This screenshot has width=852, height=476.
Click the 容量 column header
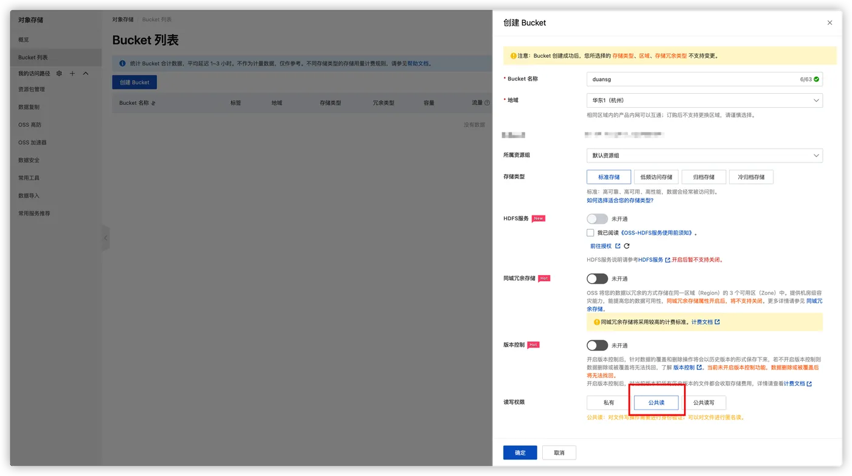(x=429, y=103)
